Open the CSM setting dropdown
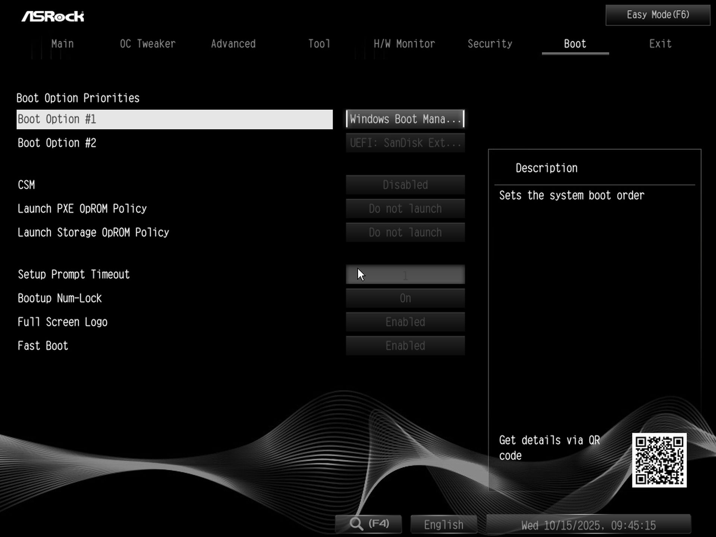 coord(405,185)
